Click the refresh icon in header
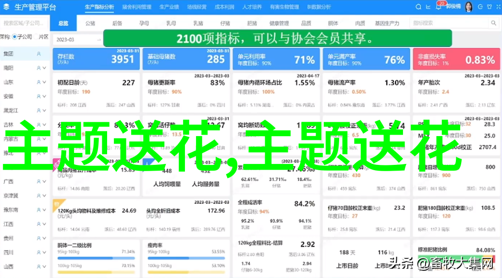502x278 pixels. pos(480,7)
